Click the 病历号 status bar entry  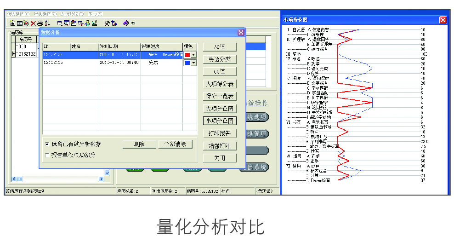click(202, 191)
